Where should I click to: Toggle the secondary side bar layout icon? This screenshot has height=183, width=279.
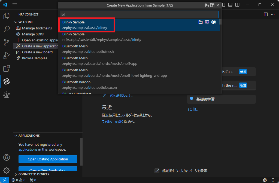[x=237, y=5]
